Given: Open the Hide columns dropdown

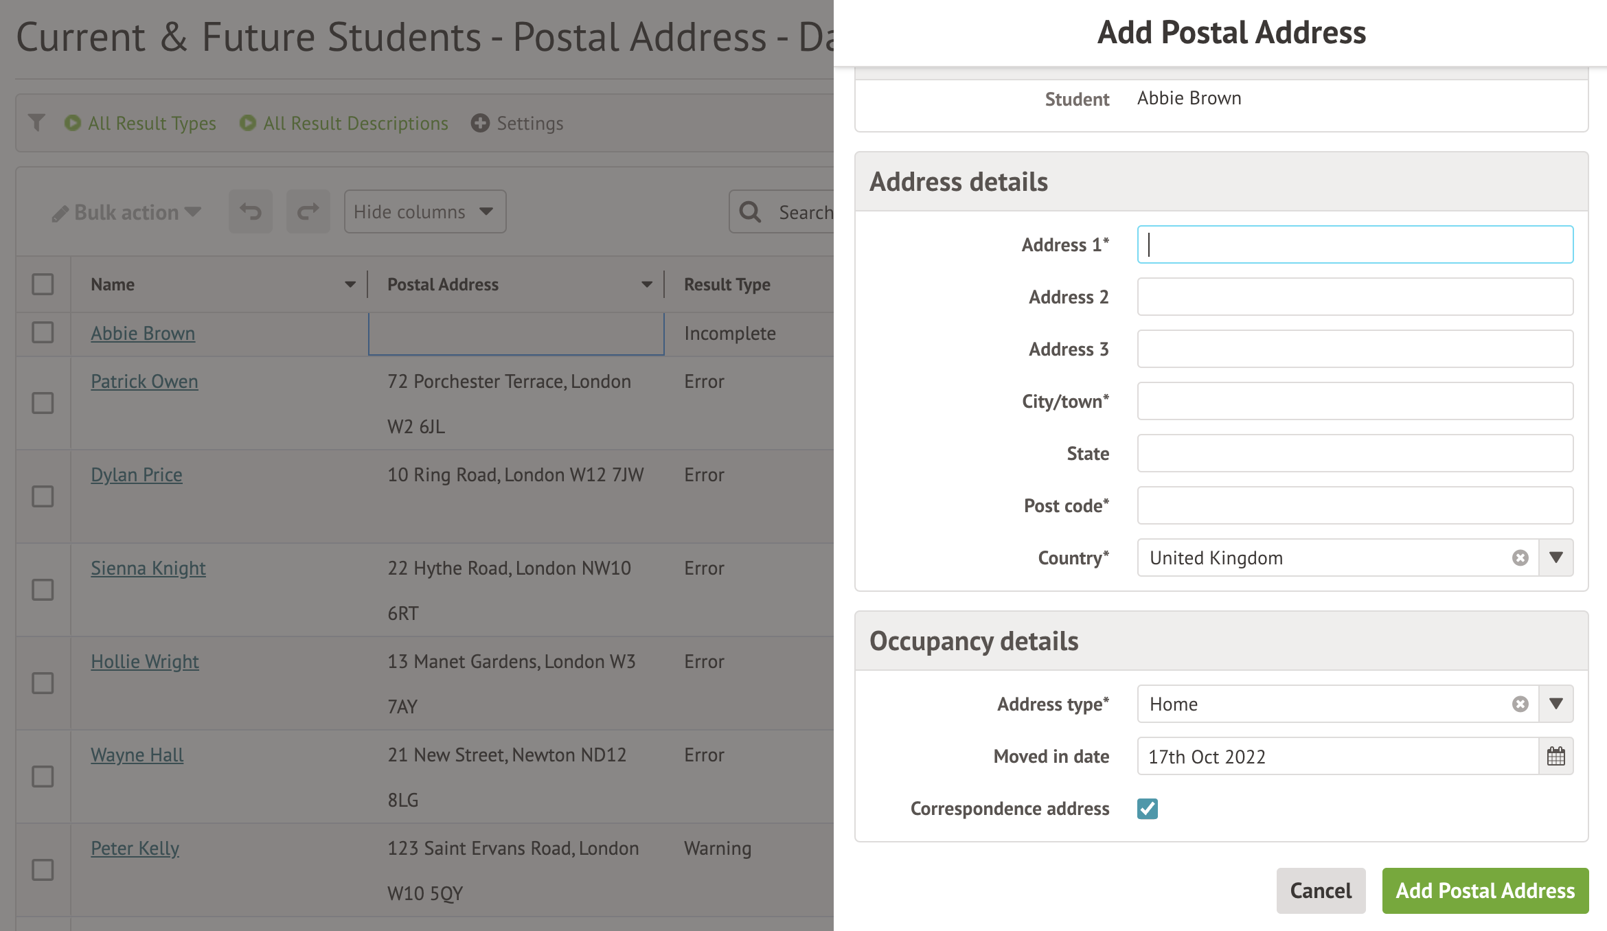Looking at the screenshot, I should coord(424,212).
